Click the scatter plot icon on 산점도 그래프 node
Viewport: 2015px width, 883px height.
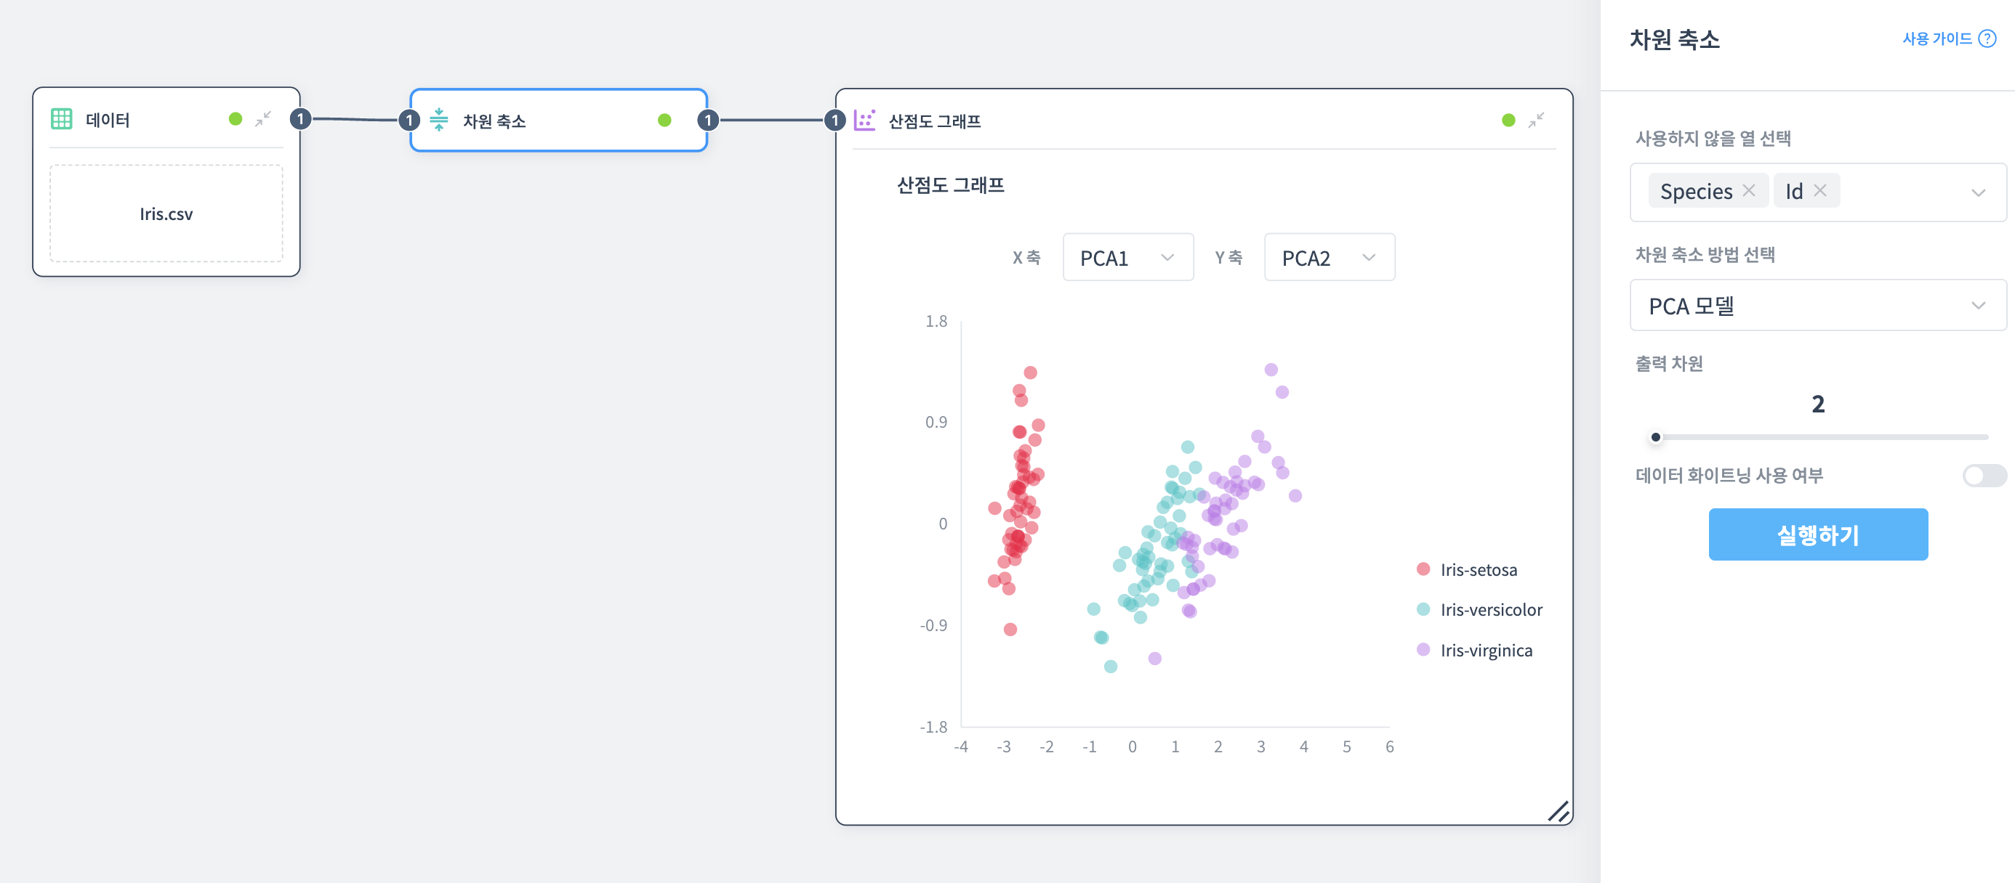(x=864, y=120)
